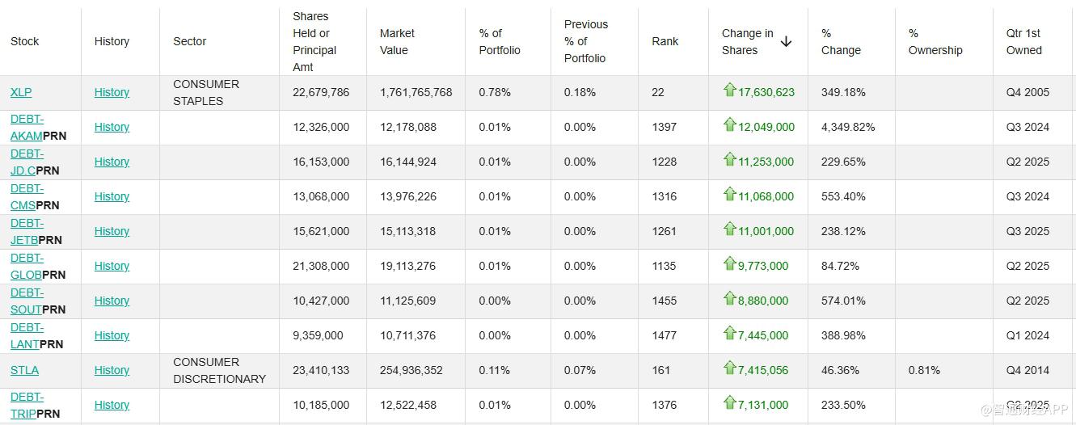This screenshot has width=1076, height=425.
Task: Sort table by Rank column header
Action: pyautogui.click(x=665, y=42)
